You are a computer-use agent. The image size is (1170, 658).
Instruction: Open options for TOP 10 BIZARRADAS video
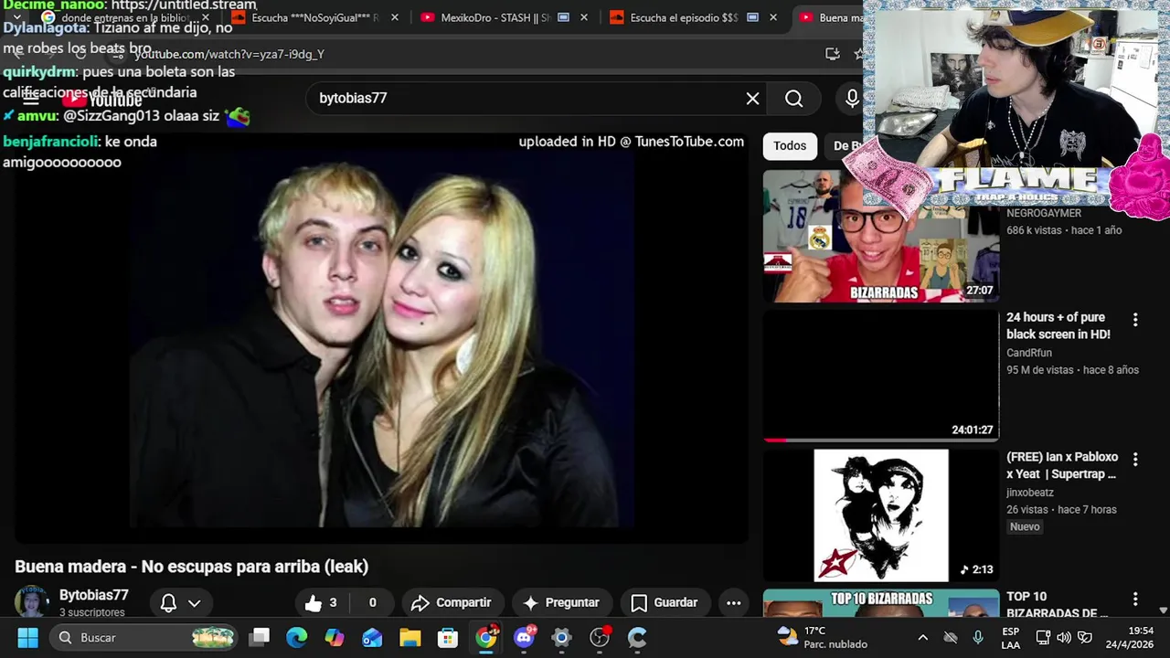tap(1135, 599)
